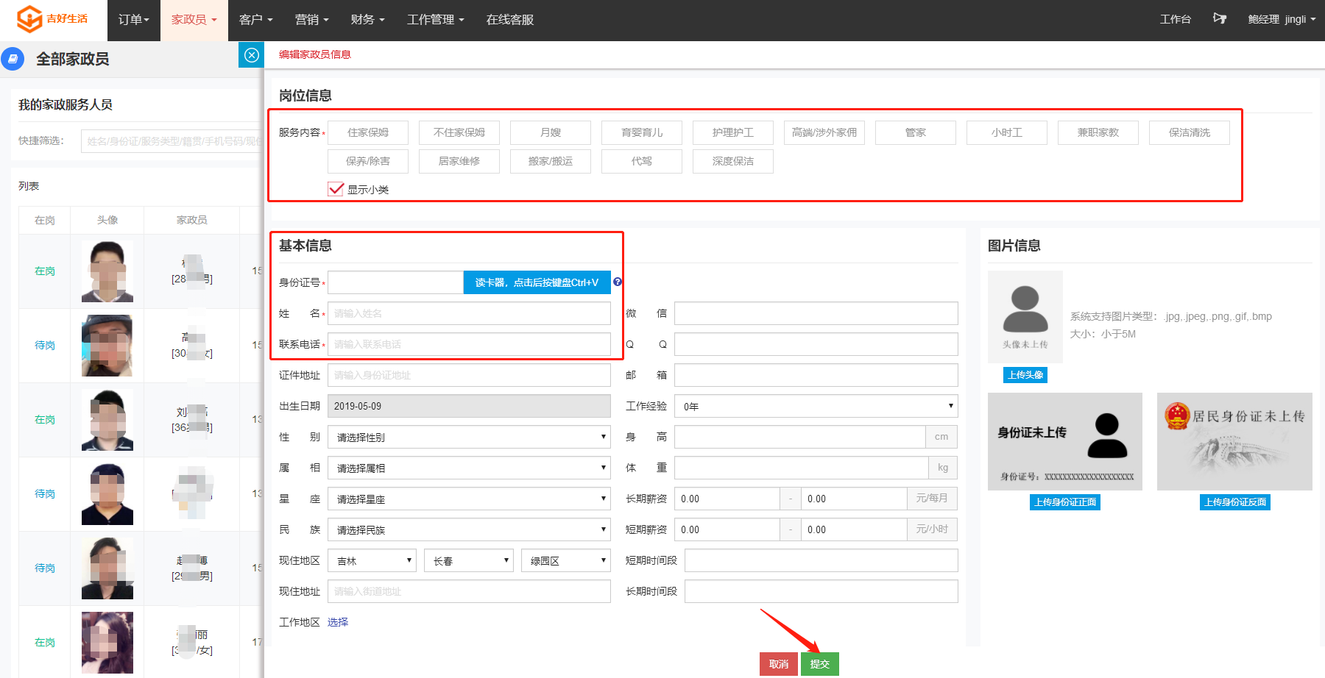Select the 住家保姆 service option

click(368, 132)
